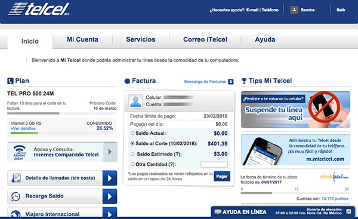Click the 13,170 puntos link

335,199
